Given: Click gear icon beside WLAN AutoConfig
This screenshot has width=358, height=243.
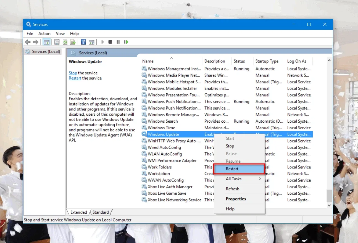Looking at the screenshot, I should point(144,154).
